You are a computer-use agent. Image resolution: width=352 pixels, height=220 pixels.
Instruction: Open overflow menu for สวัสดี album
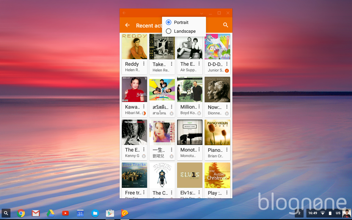coord(172,107)
